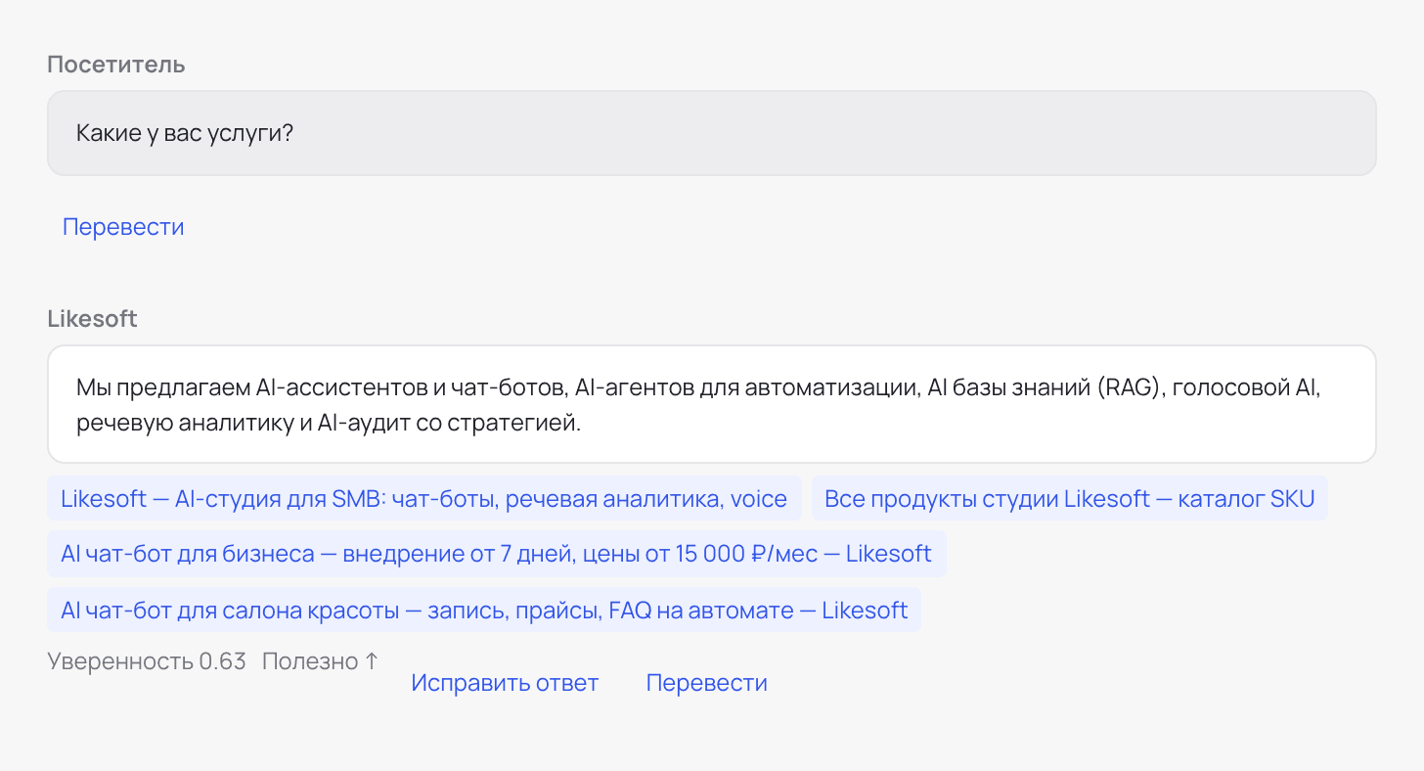This screenshot has width=1424, height=771.
Task: Mark answer as Полезно ↑
Action: (x=320, y=661)
